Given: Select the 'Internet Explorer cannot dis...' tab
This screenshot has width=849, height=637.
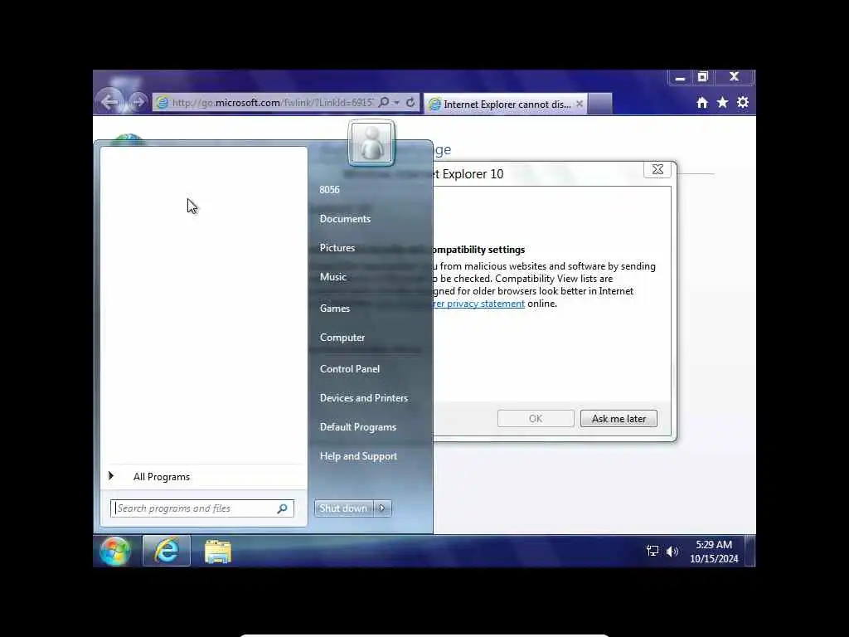Looking at the screenshot, I should pyautogui.click(x=505, y=104).
